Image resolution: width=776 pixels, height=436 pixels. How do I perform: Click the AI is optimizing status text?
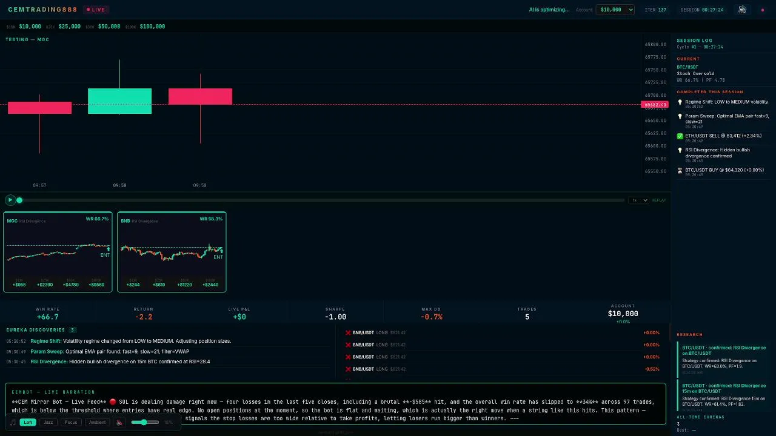549,10
